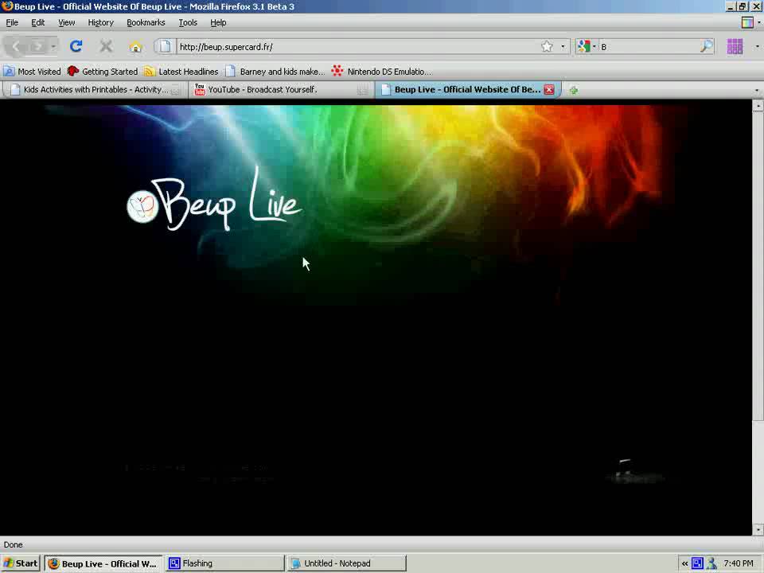The height and width of the screenshot is (573, 764).
Task: Go to the home page via Home icon
Action: (135, 47)
